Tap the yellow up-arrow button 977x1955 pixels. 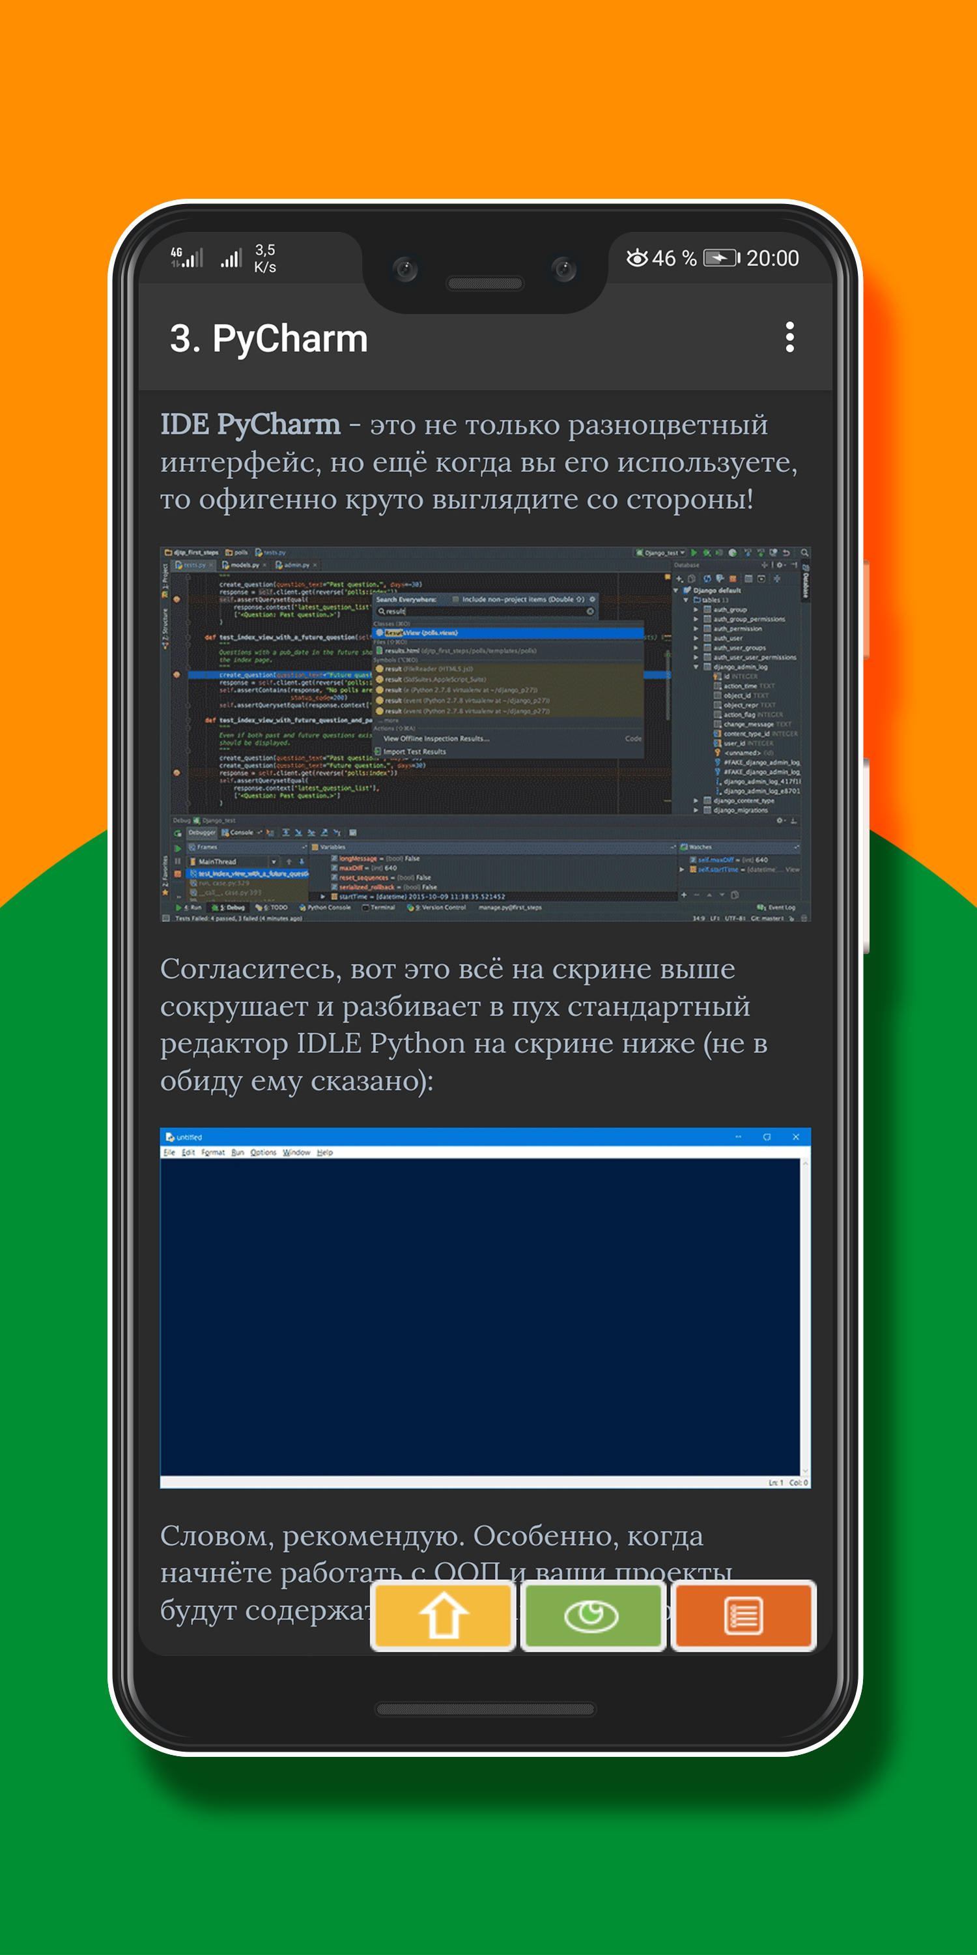click(x=443, y=1615)
